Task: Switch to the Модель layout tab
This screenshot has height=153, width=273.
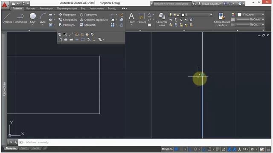Action: 11,148
